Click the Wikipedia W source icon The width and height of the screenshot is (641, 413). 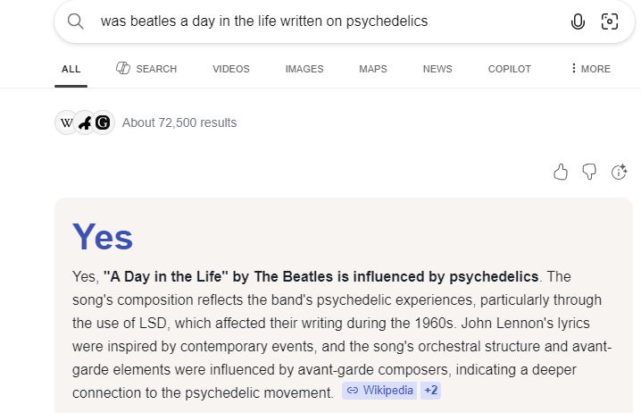click(x=66, y=122)
